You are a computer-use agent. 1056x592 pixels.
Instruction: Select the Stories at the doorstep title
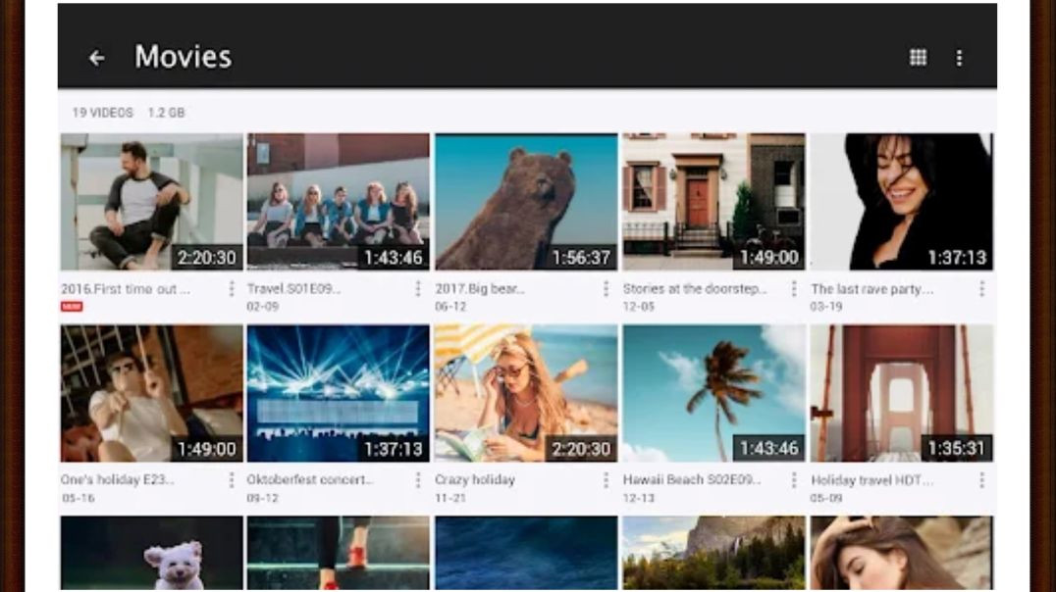tap(694, 289)
